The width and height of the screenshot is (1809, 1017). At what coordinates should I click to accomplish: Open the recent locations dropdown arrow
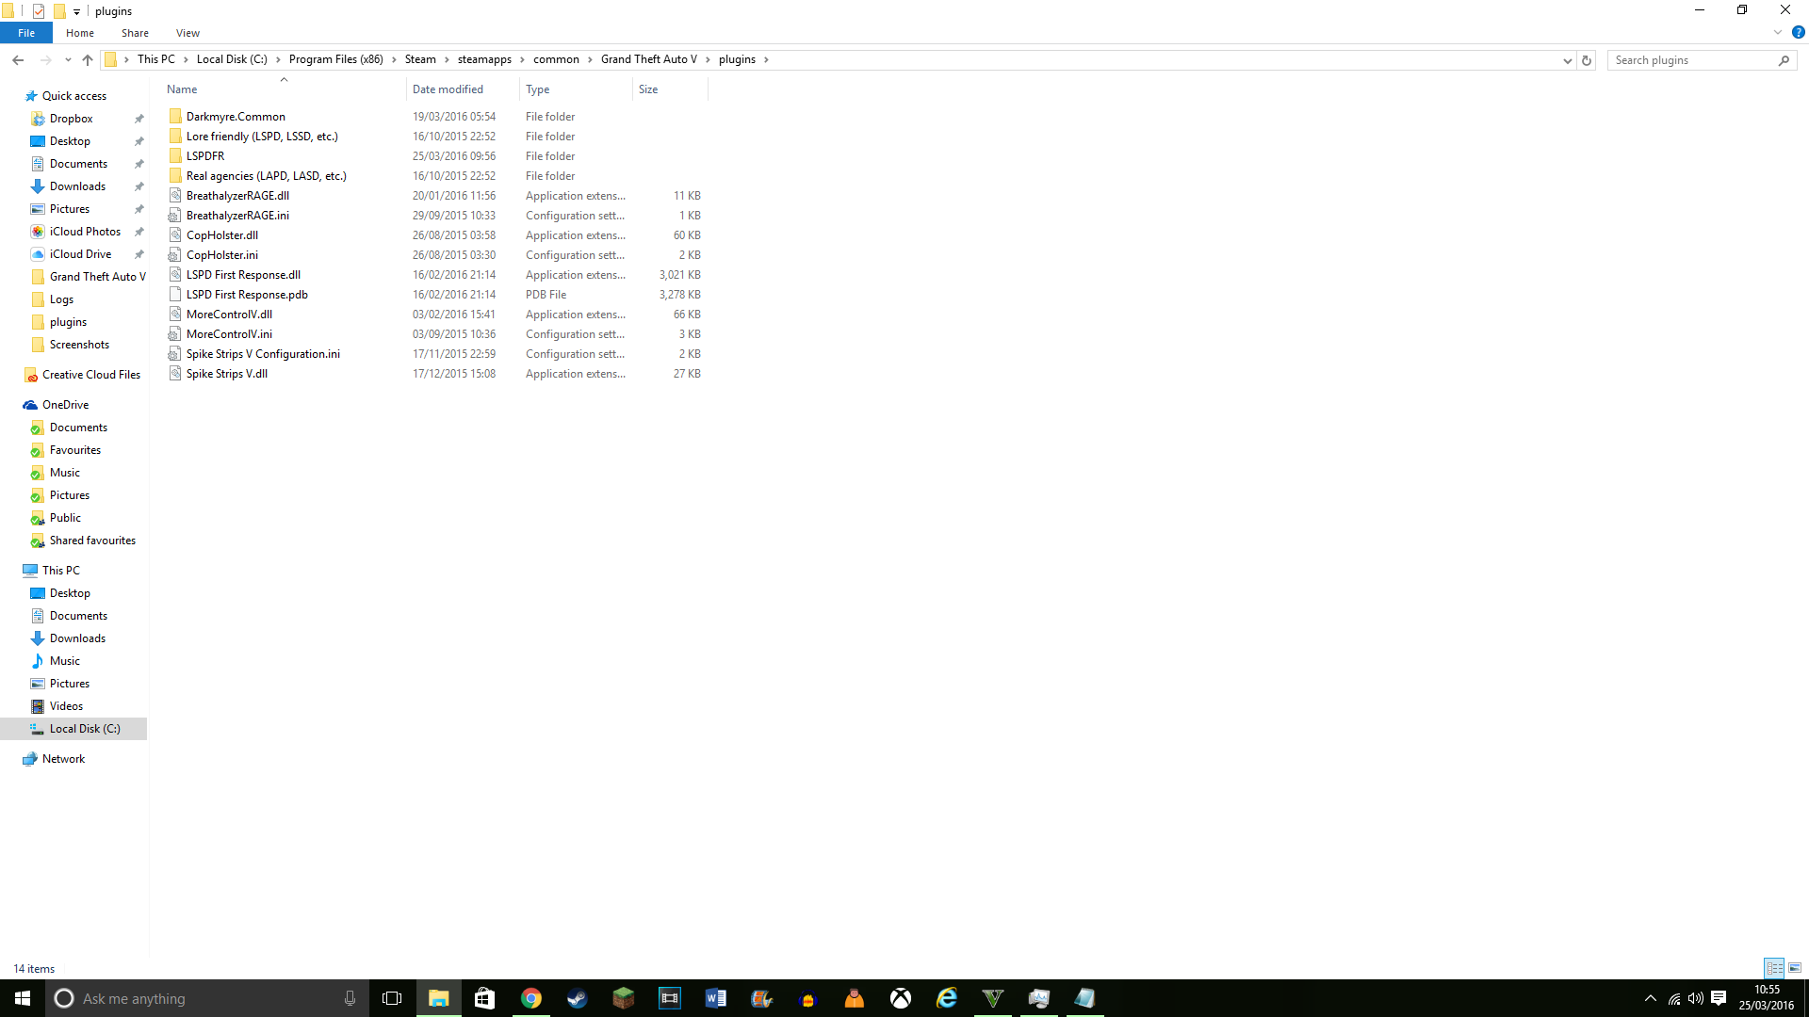[x=68, y=59]
